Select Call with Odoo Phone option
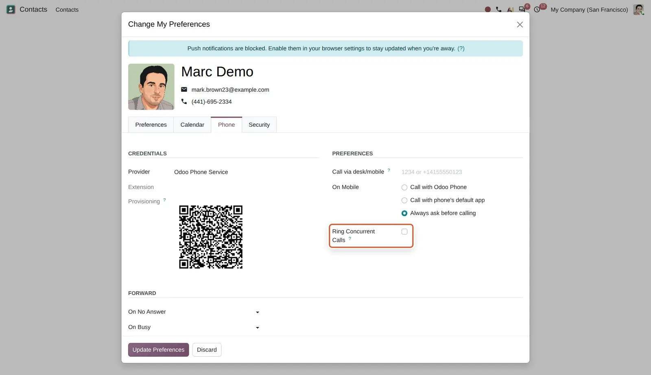Viewport: 651px width, 375px height. pyautogui.click(x=404, y=187)
